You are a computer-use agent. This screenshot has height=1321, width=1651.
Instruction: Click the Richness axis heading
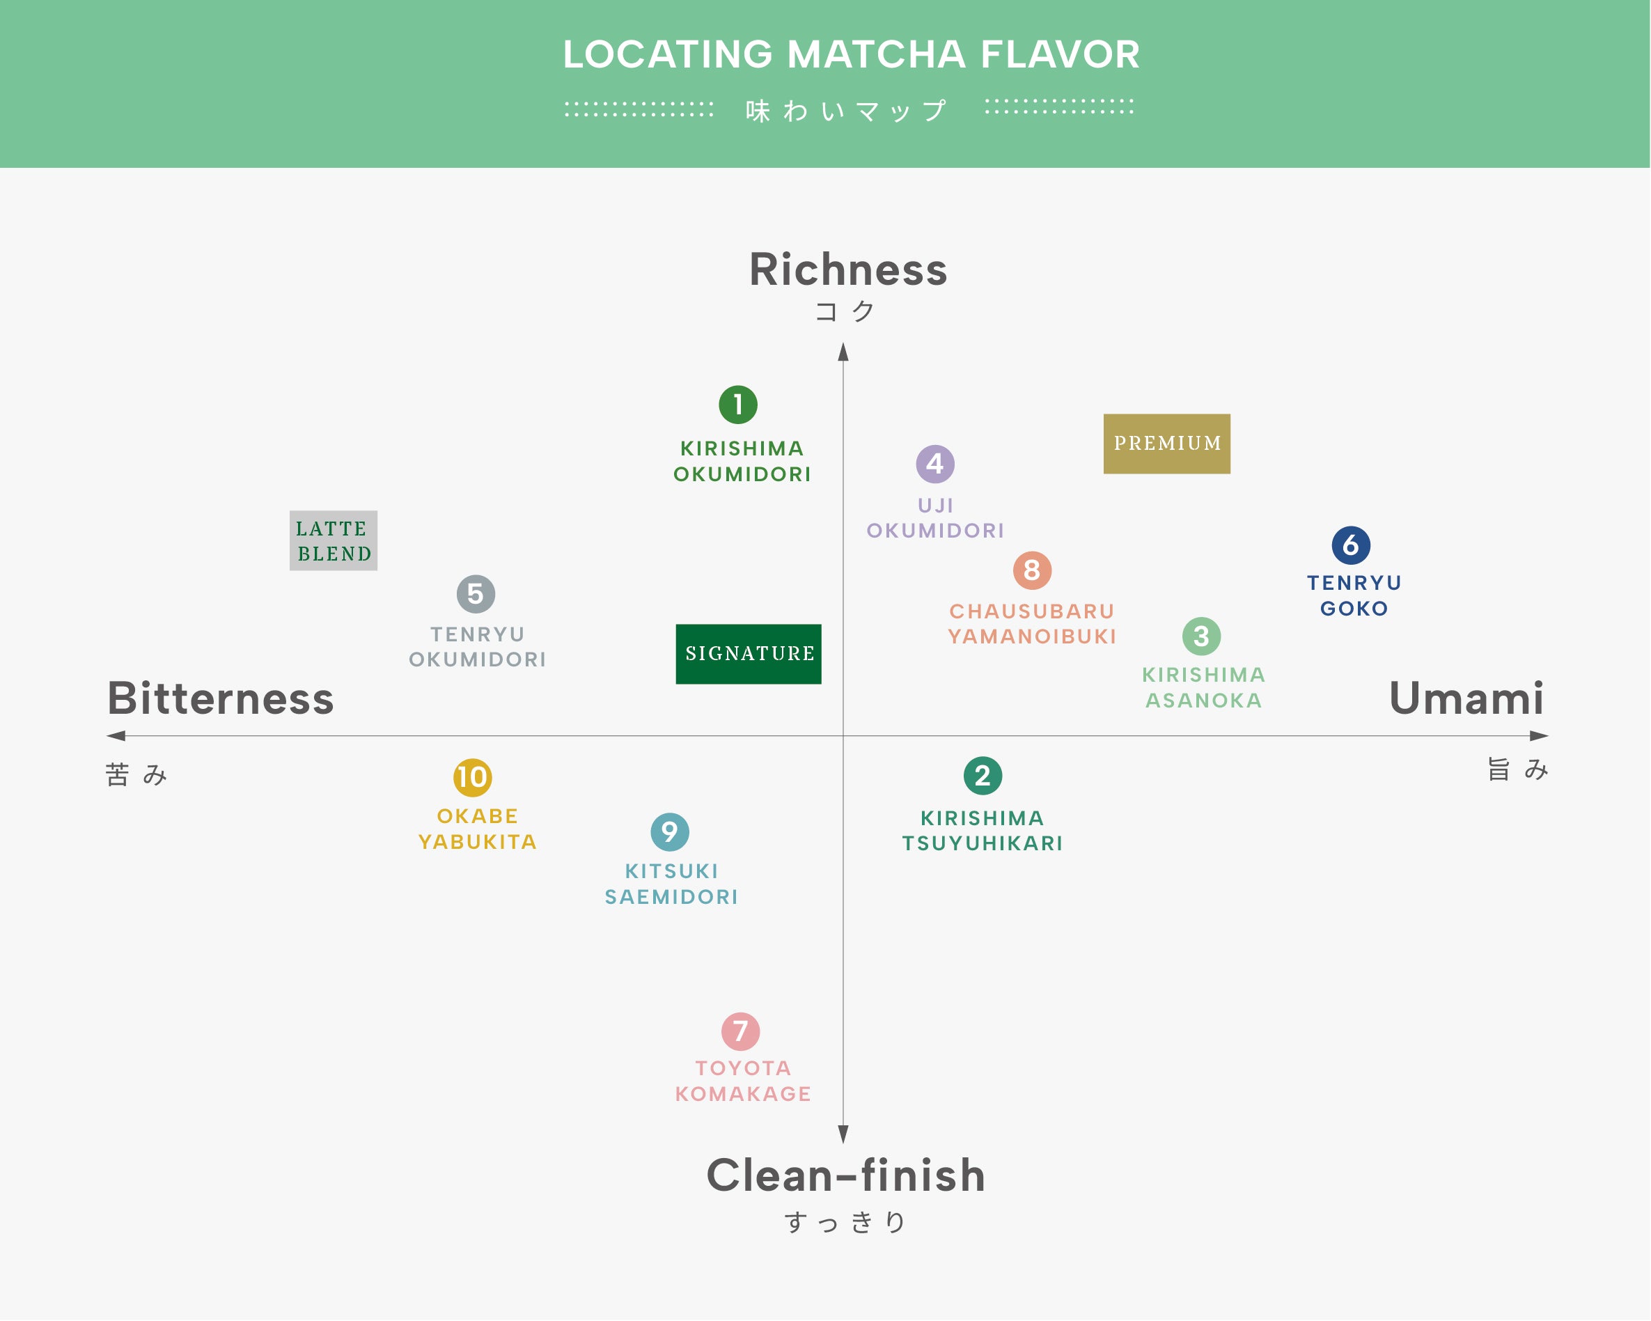pos(847,269)
